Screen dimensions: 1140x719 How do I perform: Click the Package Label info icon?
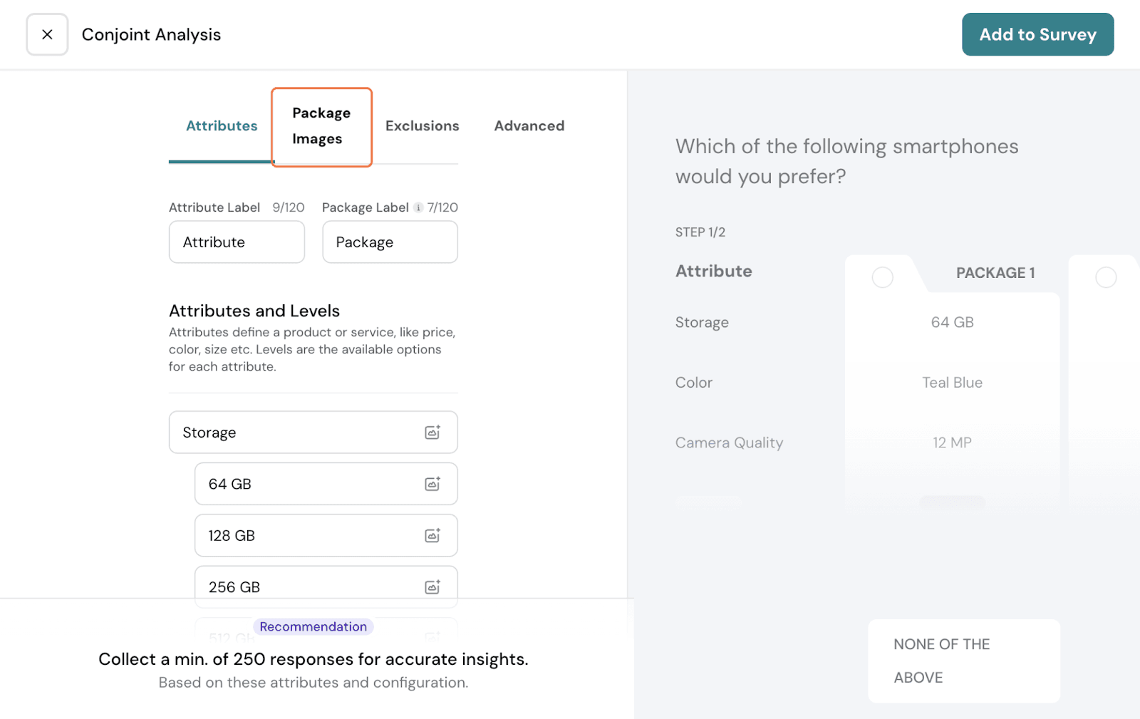418,207
